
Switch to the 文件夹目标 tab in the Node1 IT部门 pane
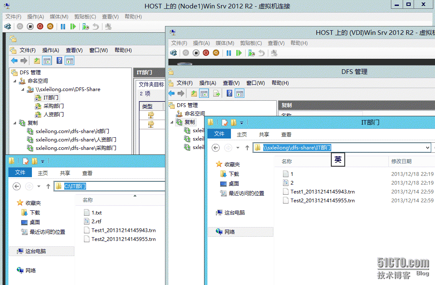click(151, 84)
